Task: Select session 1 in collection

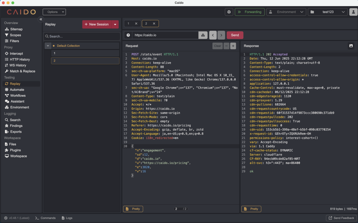Action: (x=85, y=53)
